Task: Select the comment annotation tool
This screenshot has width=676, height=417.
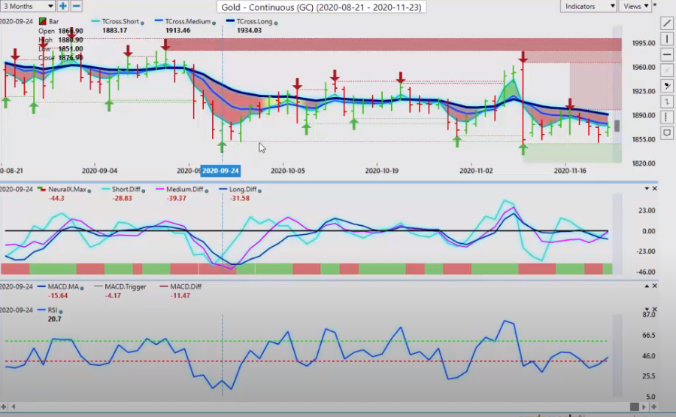Action: click(x=667, y=132)
